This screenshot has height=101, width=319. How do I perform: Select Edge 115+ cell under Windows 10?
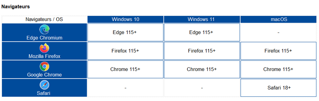(x=125, y=32)
